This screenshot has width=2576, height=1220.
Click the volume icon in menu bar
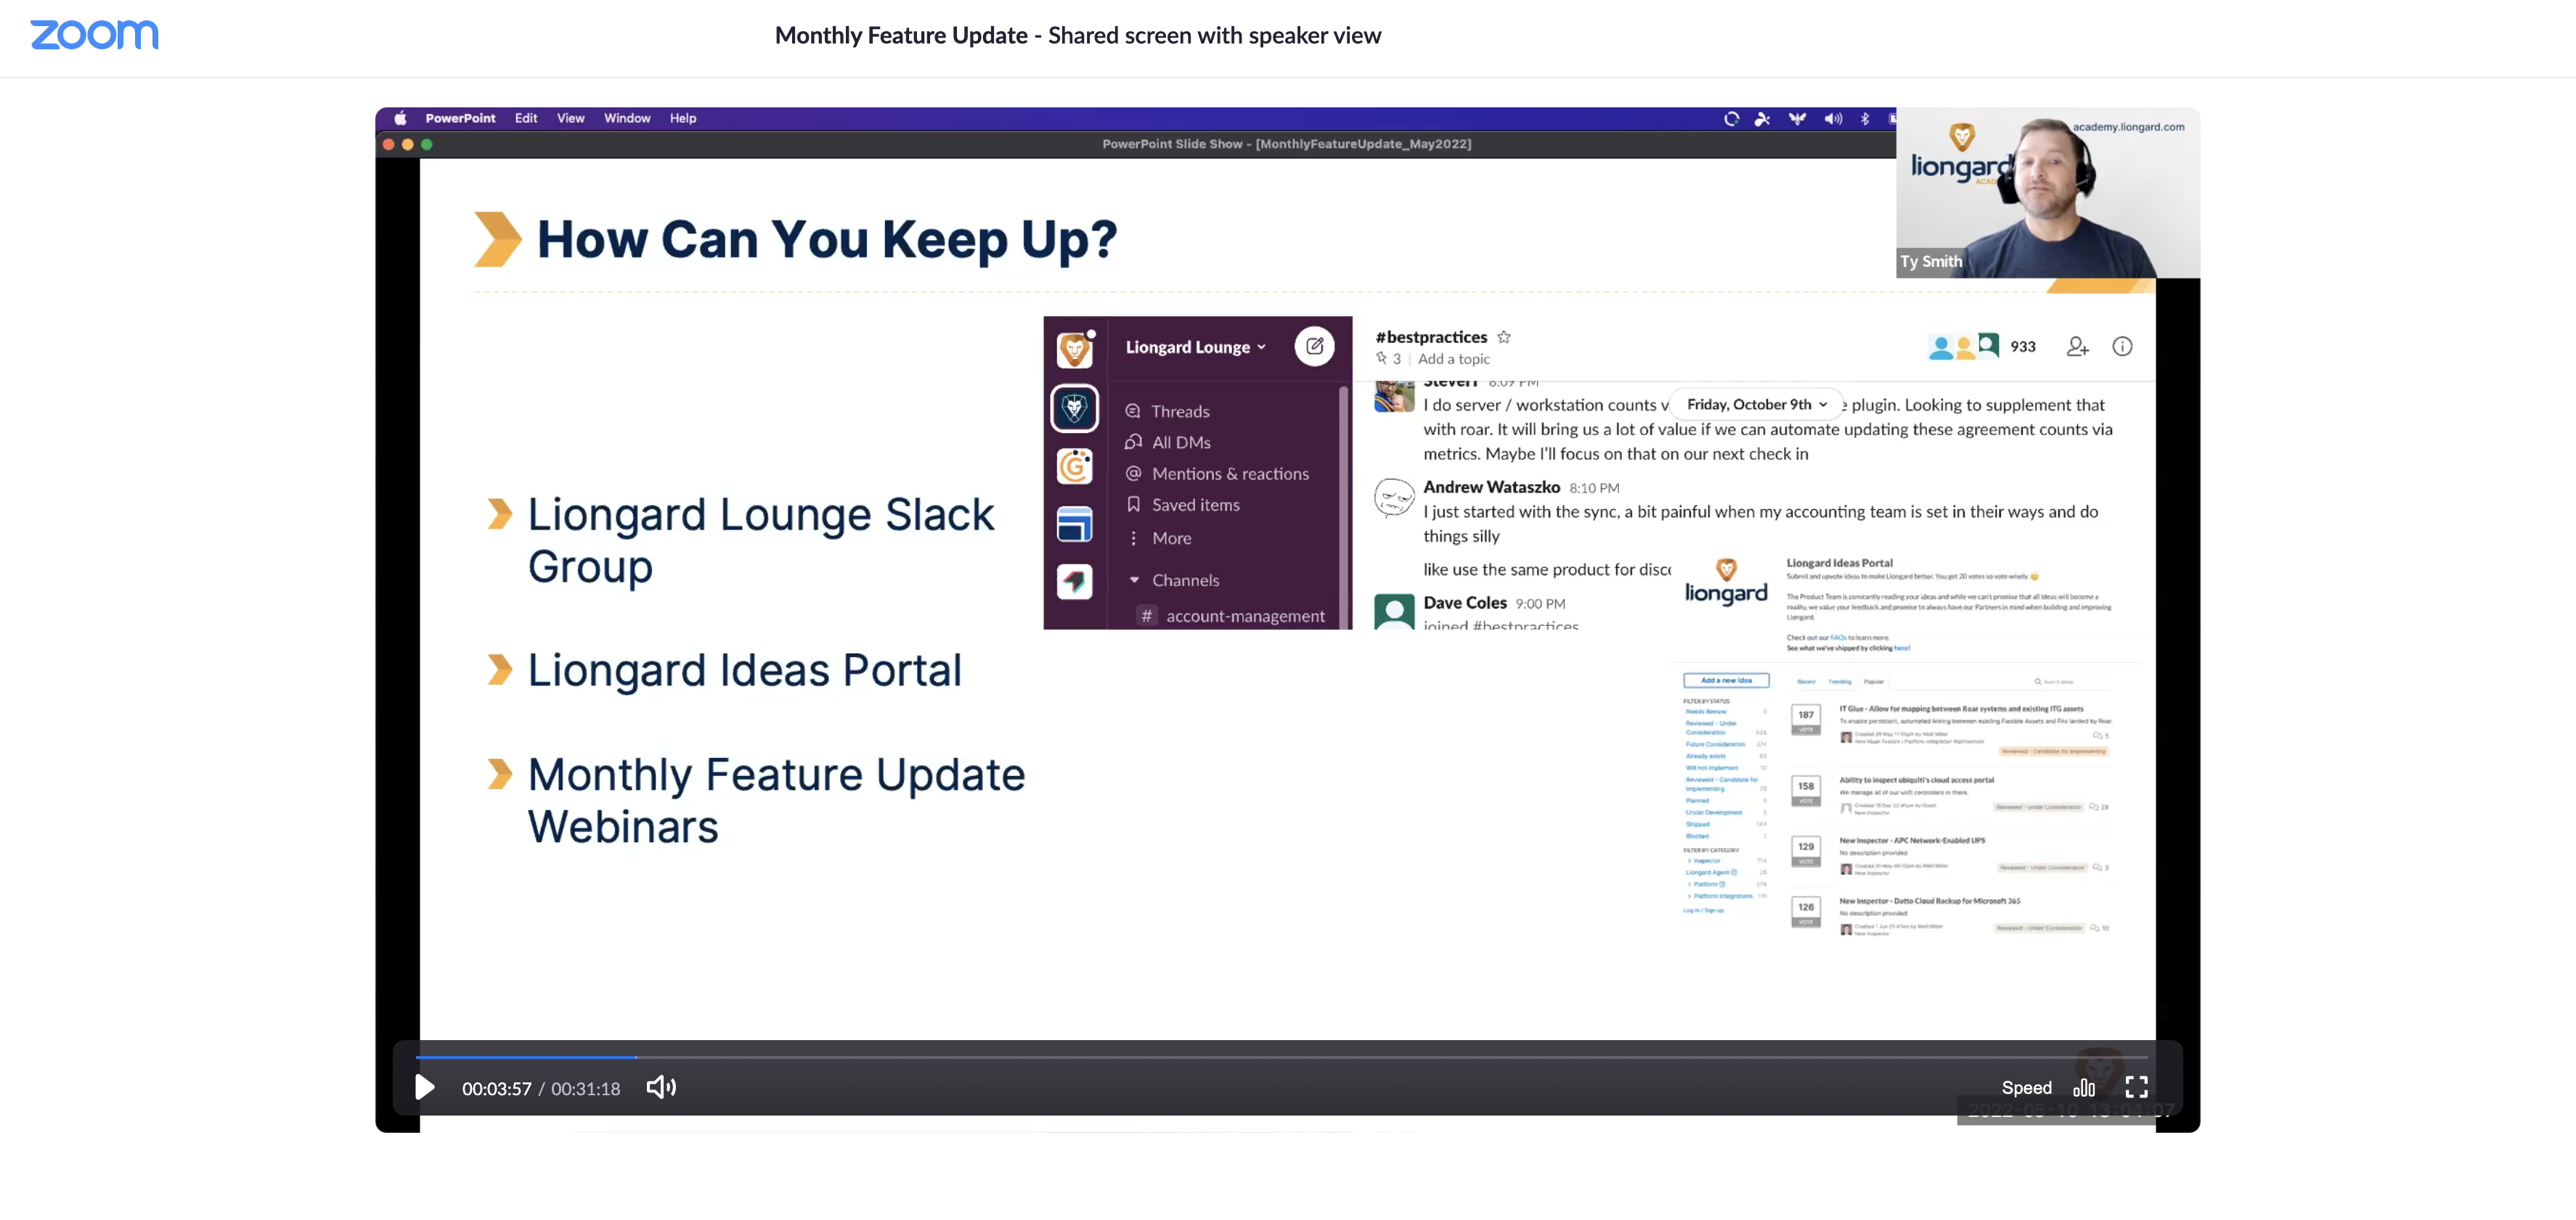pos(1832,118)
